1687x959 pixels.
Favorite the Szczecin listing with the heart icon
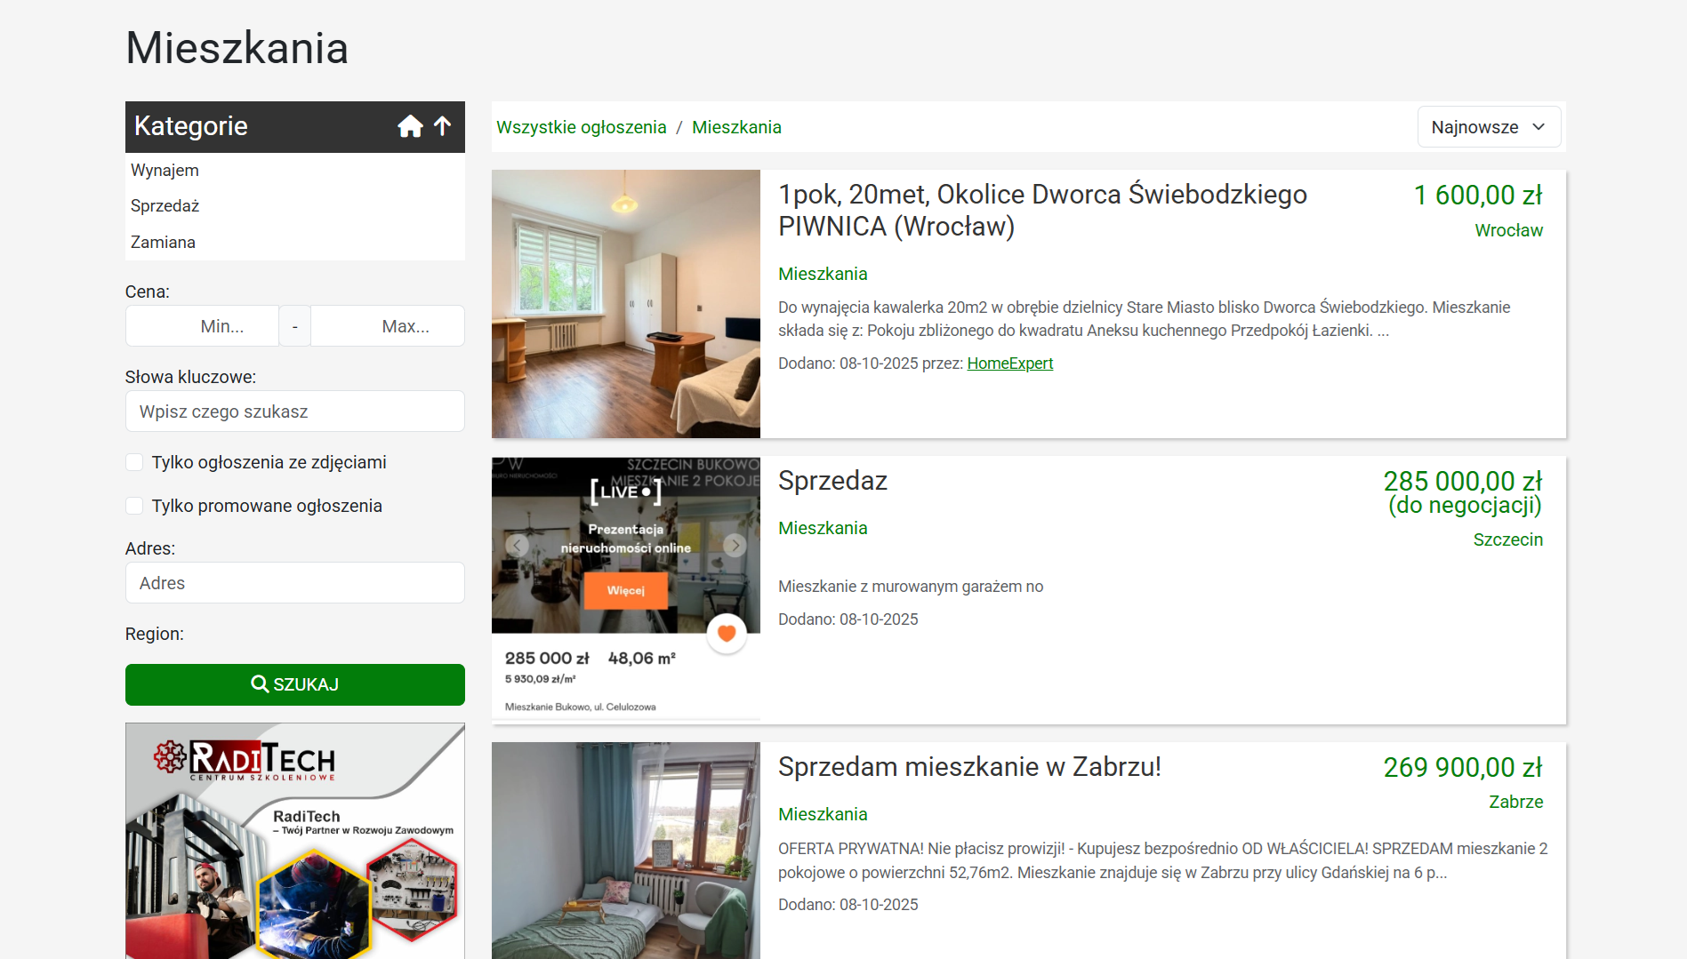click(x=727, y=633)
